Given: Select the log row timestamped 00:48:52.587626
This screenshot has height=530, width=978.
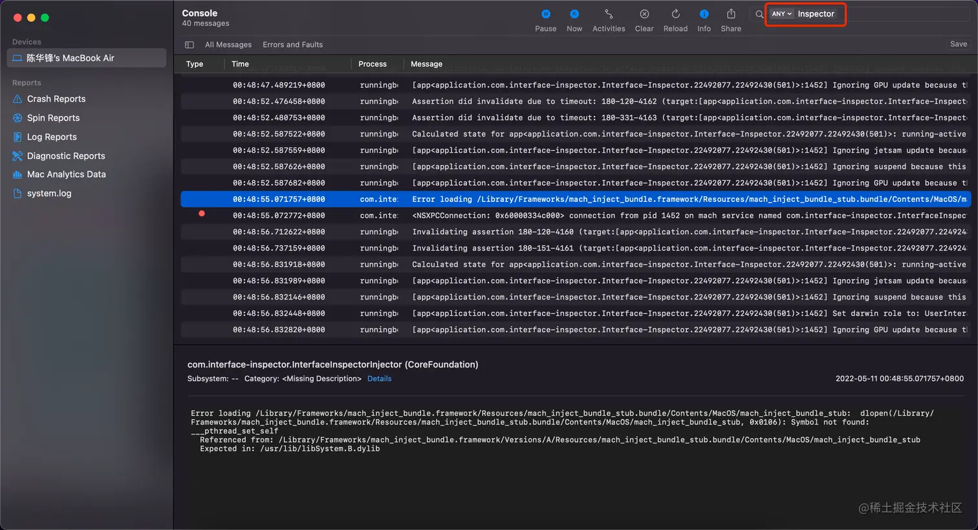Looking at the screenshot, I should tap(576, 167).
